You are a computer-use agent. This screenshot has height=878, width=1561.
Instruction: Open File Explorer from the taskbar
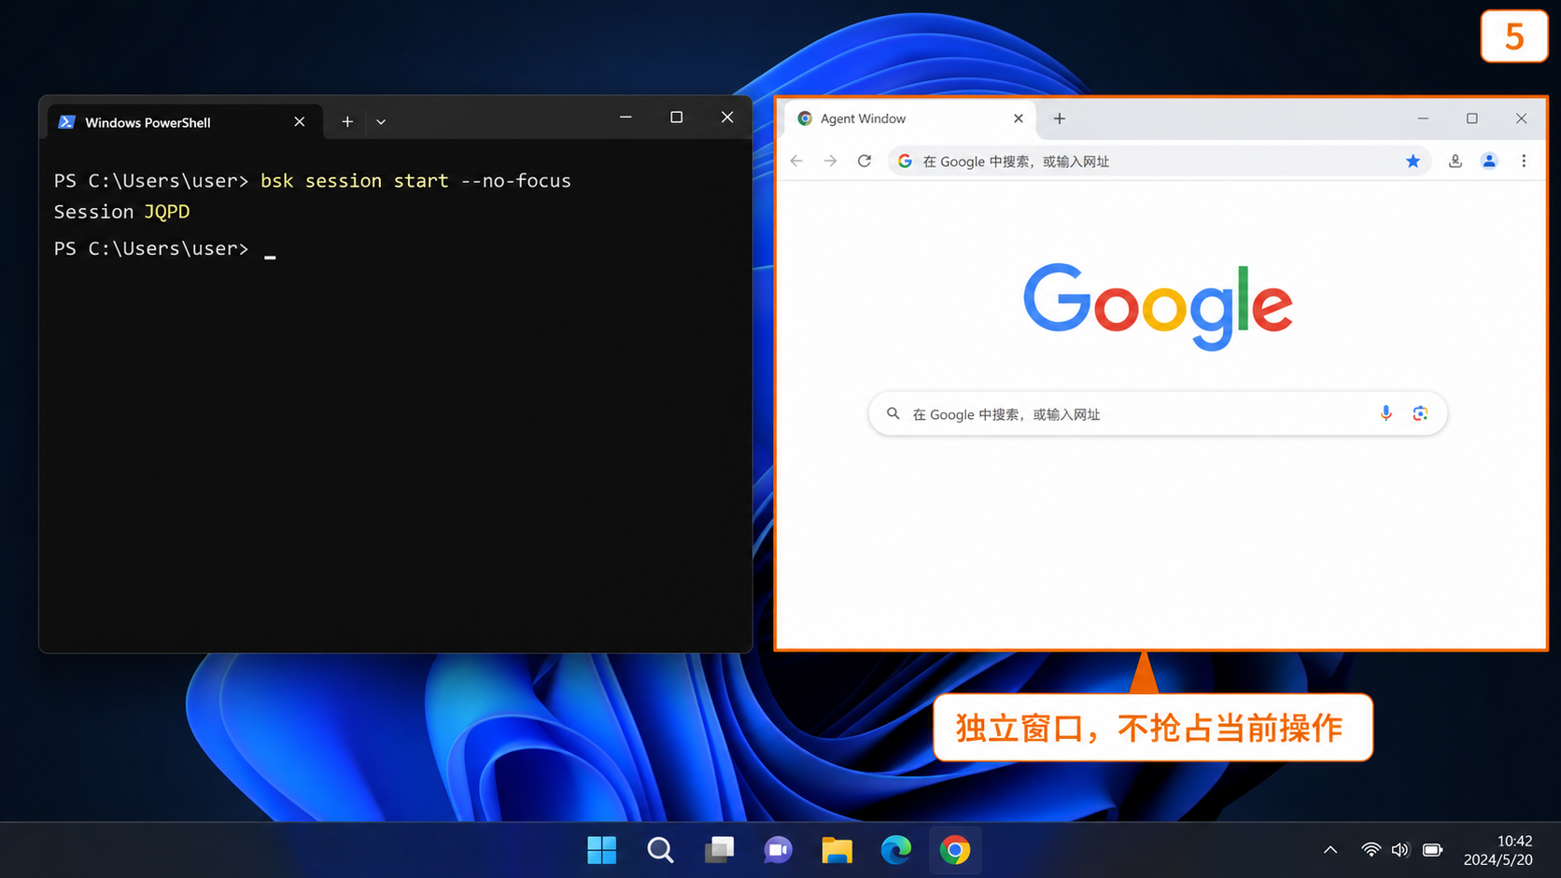click(837, 850)
